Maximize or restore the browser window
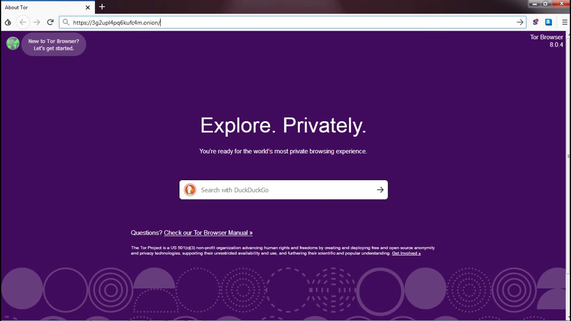Screen dimensions: 571x321 546,4
